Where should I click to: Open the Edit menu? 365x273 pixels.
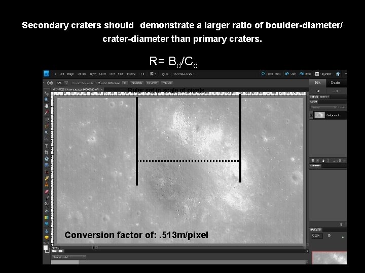(62, 74)
